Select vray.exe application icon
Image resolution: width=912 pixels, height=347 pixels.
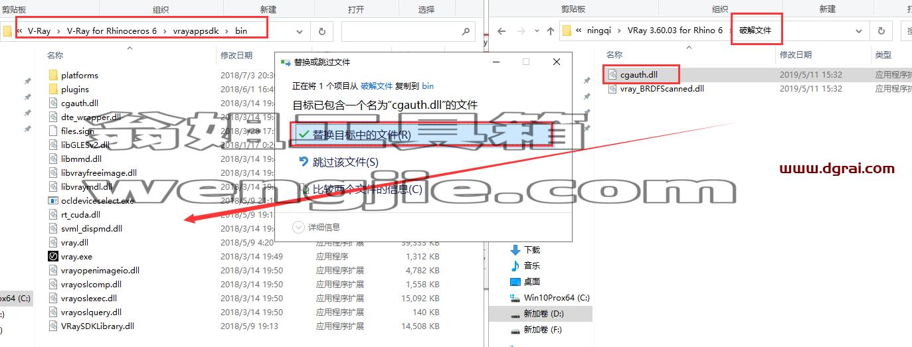pos(54,257)
